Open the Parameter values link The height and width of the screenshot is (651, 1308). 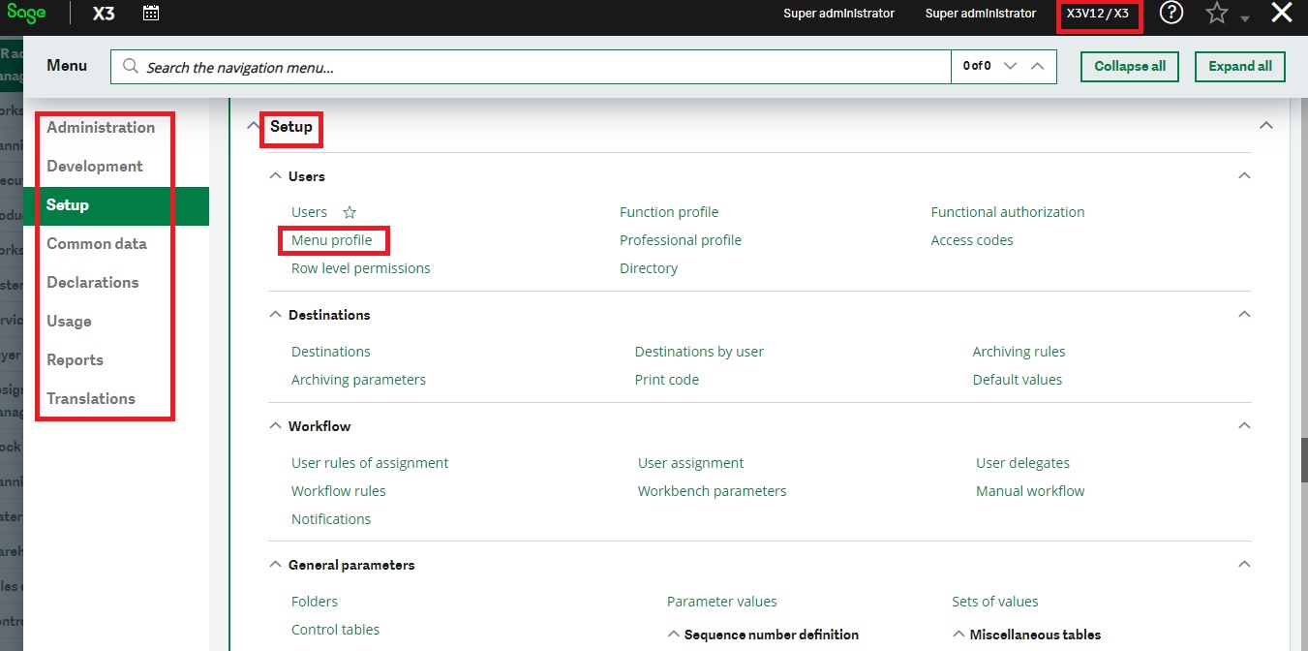(721, 601)
